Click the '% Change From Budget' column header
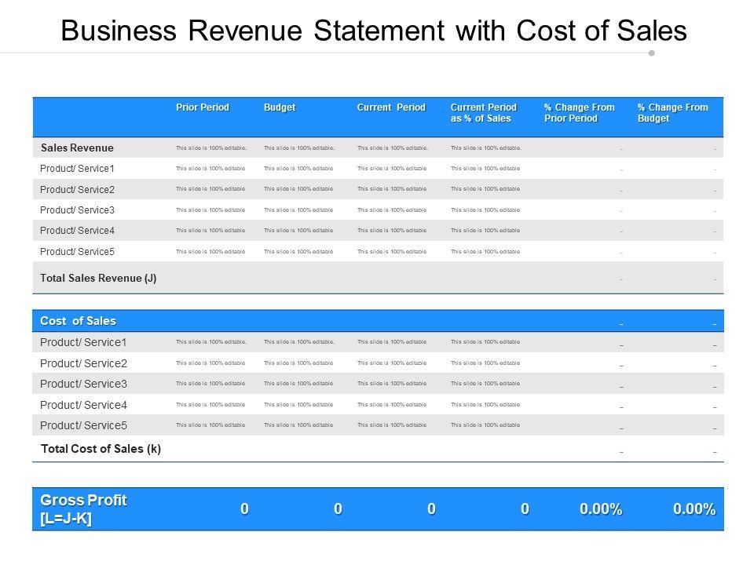The height and width of the screenshot is (565, 754). point(672,113)
